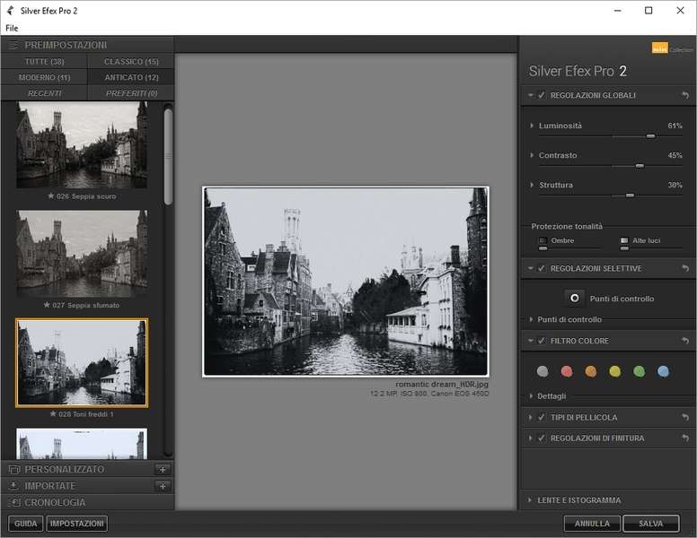The height and width of the screenshot is (538, 697).
Task: Toggle the Tipi di Pellicola checkbox
Action: tap(542, 417)
